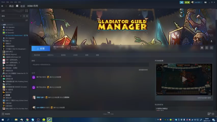Open 商店页面 store page link
This screenshot has height=122, width=217.
(x=37, y=55)
